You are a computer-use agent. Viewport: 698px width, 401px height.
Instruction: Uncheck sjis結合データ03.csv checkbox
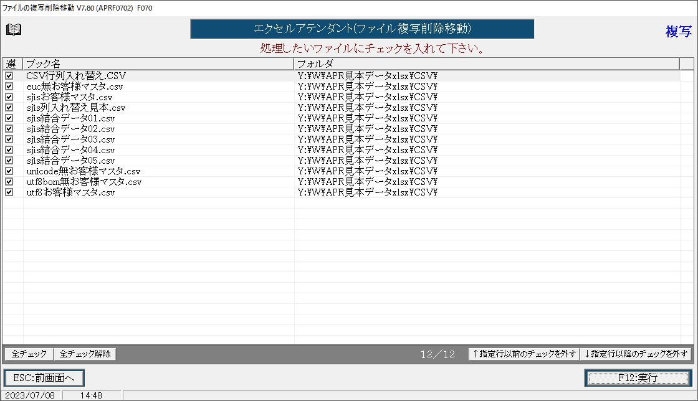point(9,139)
